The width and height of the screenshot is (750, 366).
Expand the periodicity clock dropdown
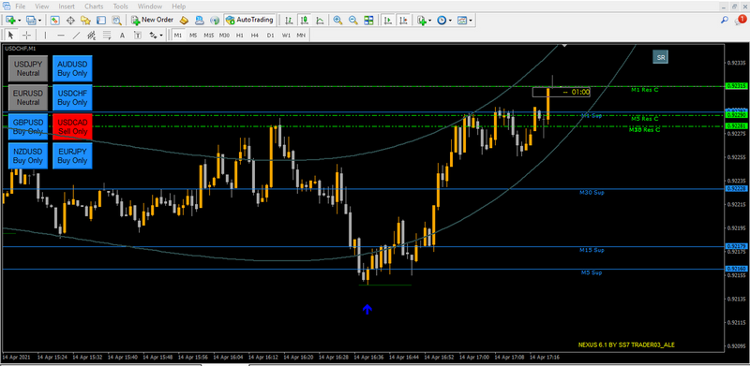click(x=450, y=20)
